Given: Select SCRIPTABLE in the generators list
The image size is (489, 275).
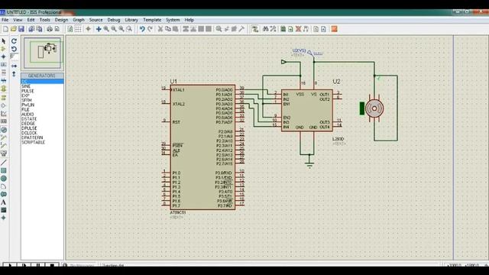Looking at the screenshot, I should coord(34,142).
